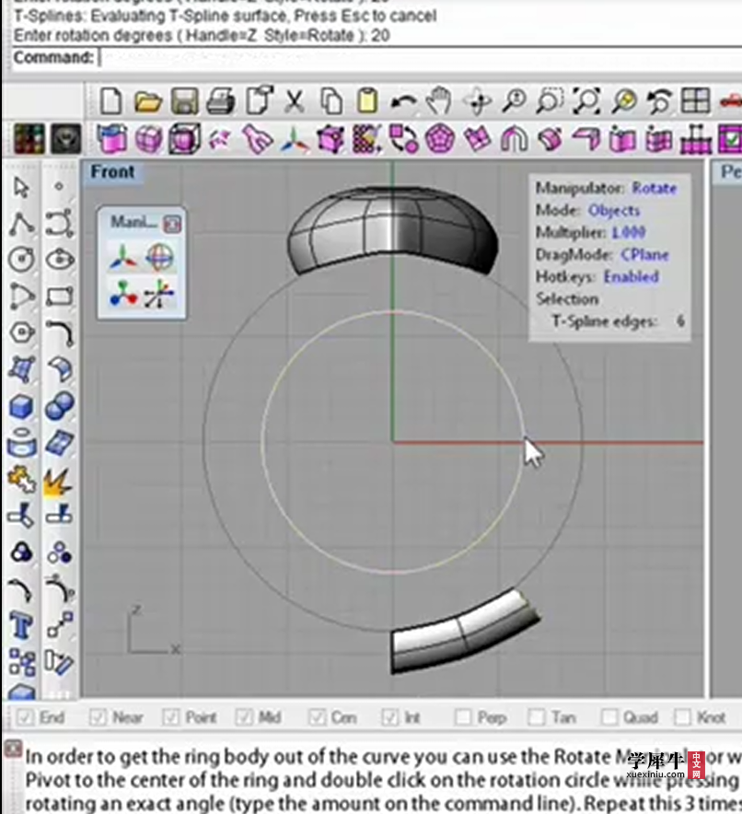Select the Pan hand tool
742x814 pixels.
[439, 100]
